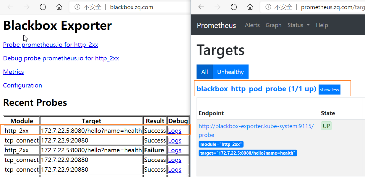
Task: Open Logs for fifth row tcp_connect probe
Action: click(175, 170)
